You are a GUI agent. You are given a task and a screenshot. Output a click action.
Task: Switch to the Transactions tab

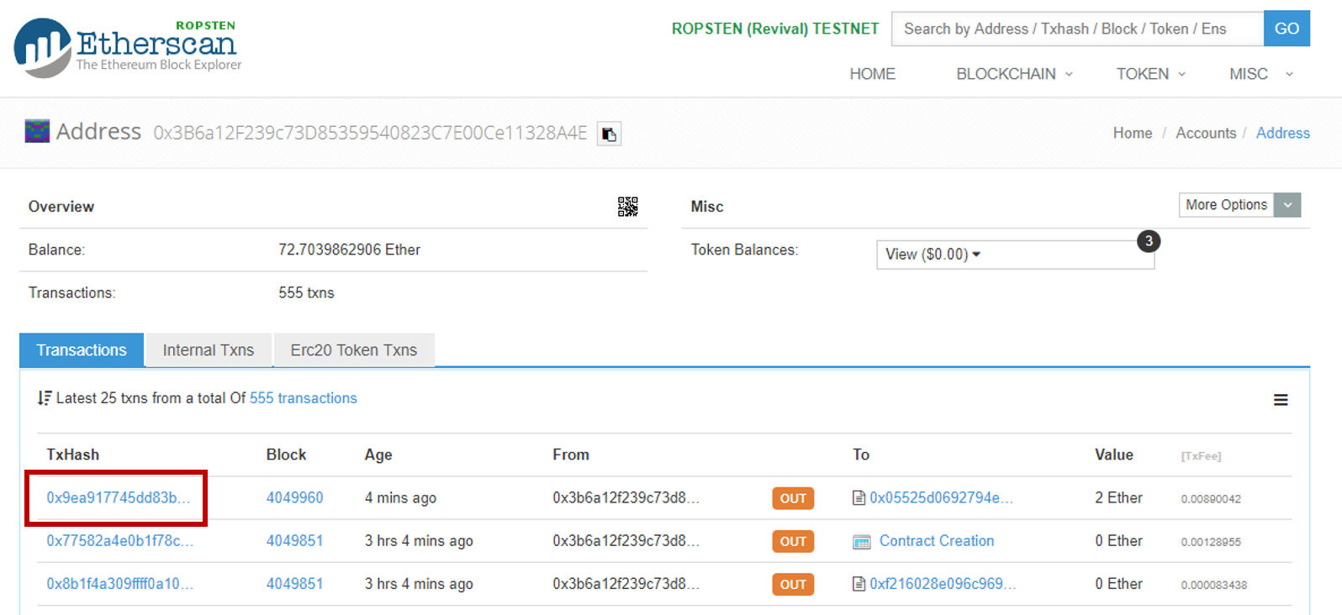[82, 350]
